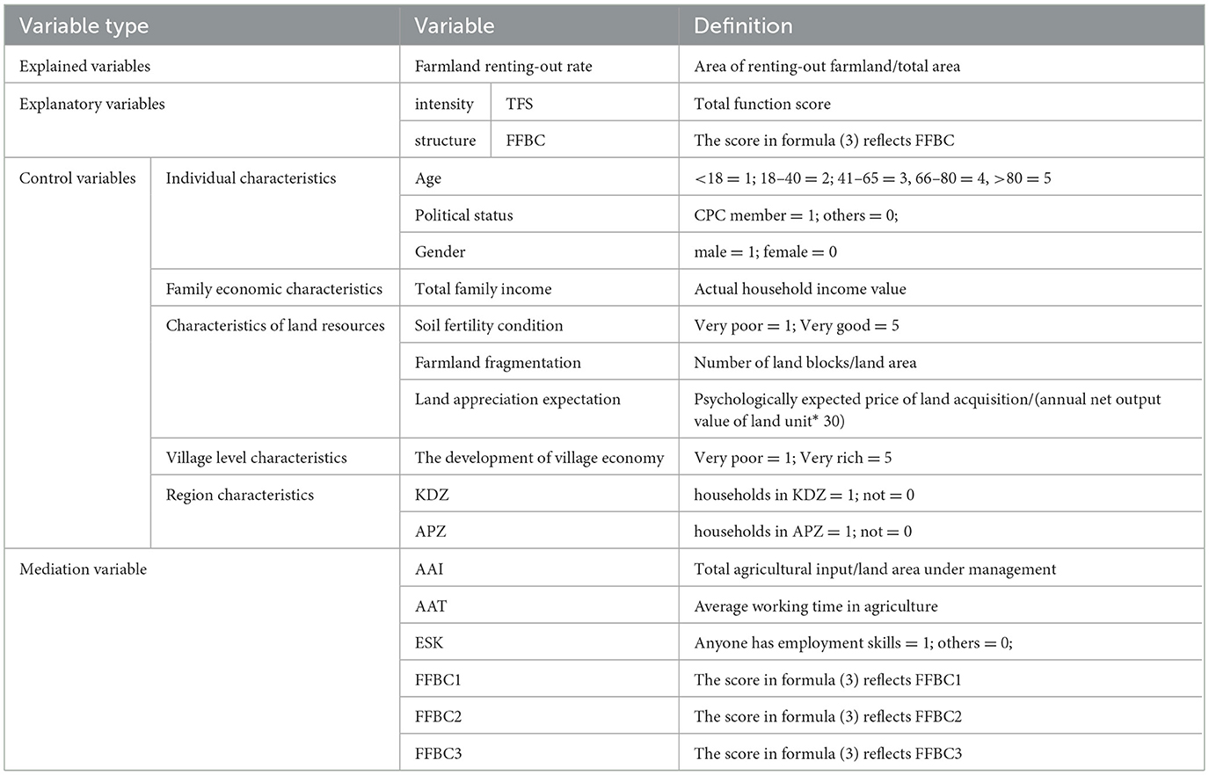Screen dimensions: 1209x775
Task: Select the Total family income cell
Action: [484, 289]
